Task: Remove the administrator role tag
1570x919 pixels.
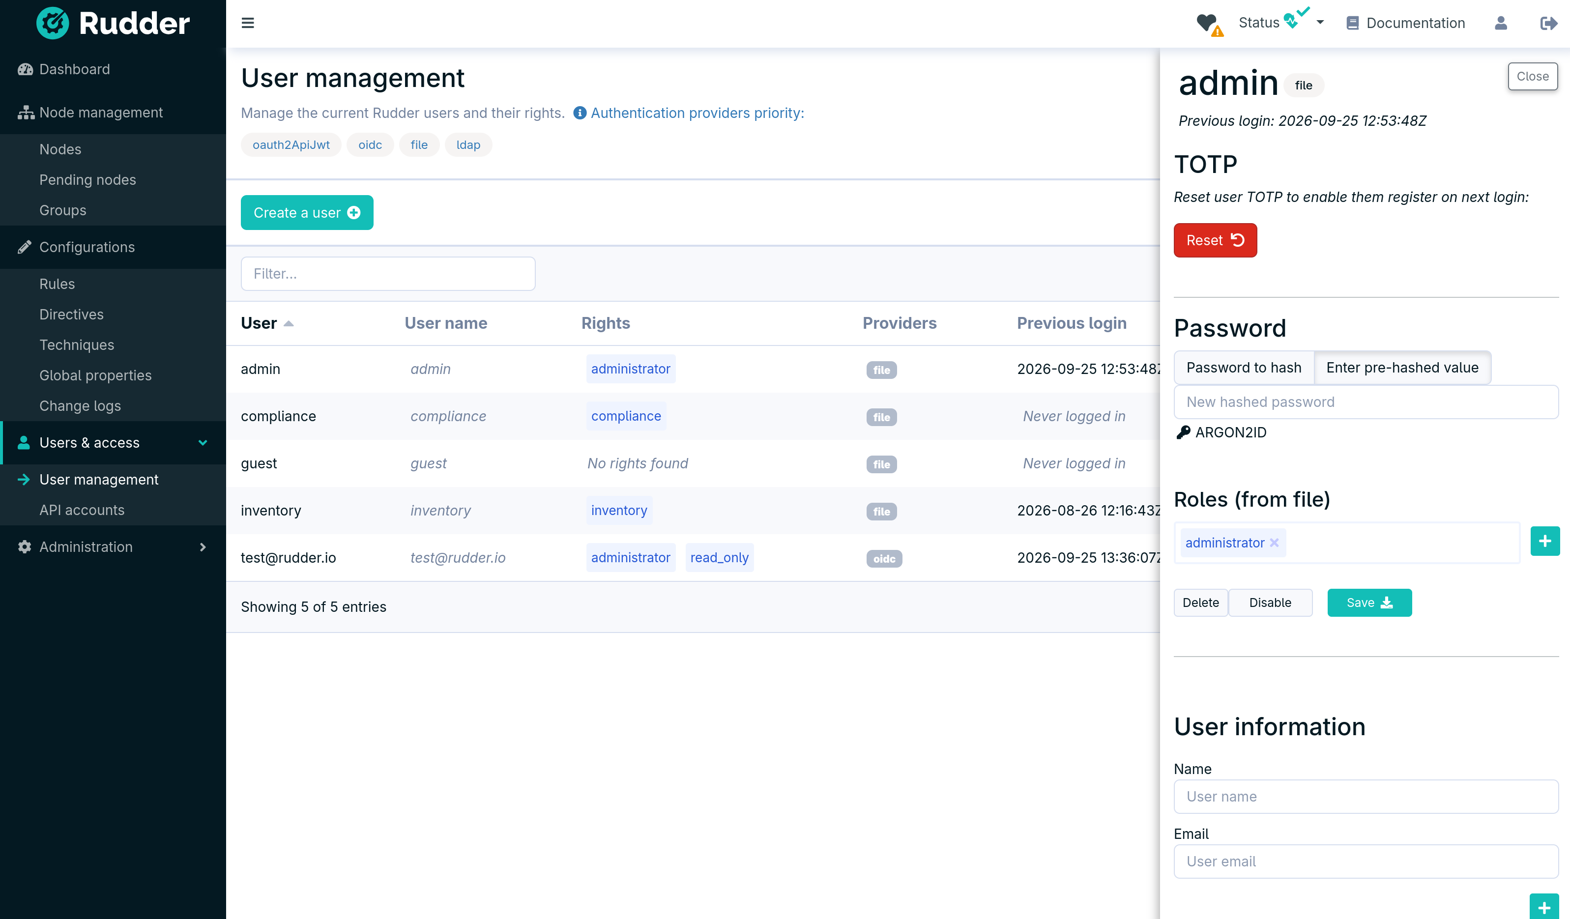Action: pyautogui.click(x=1274, y=544)
